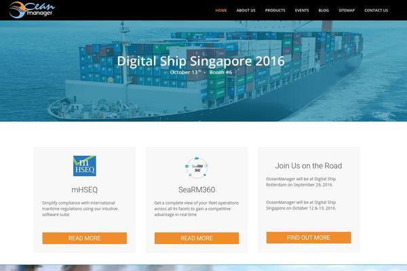Open the Home menu item
The width and height of the screenshot is (407, 271).
[x=221, y=10]
